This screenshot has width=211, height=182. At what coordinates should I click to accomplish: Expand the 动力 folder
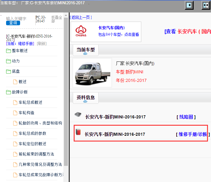coord(16,61)
